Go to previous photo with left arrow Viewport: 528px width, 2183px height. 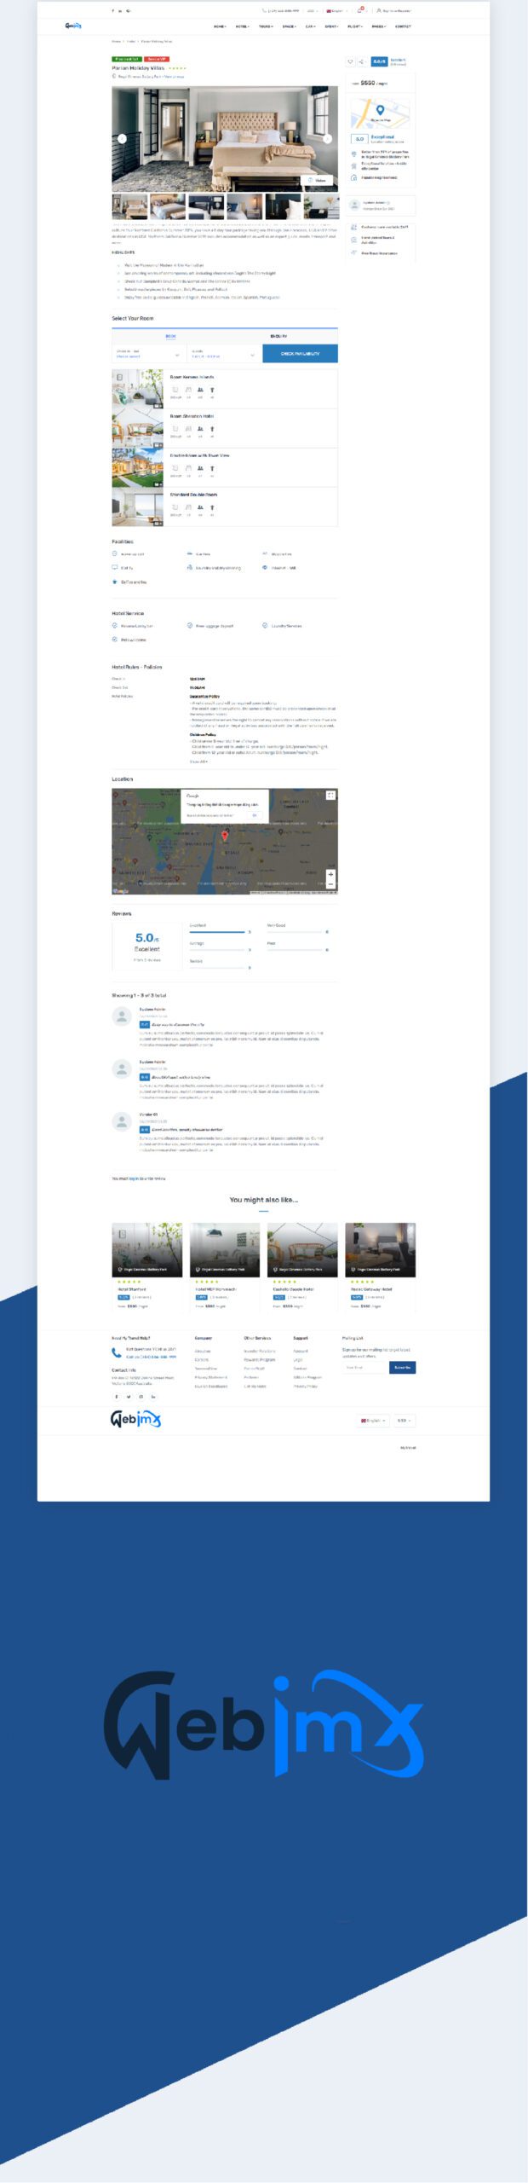coord(122,138)
